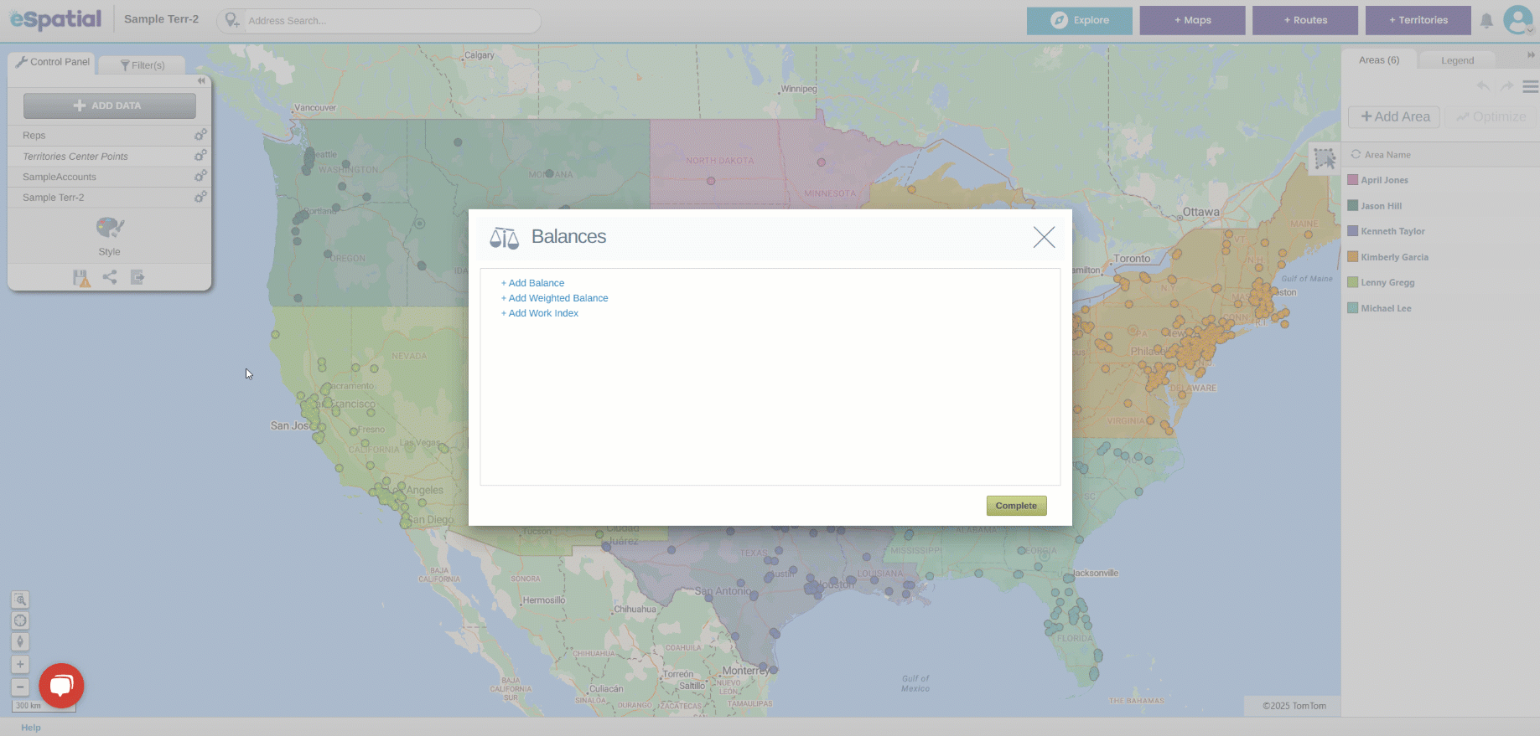The height and width of the screenshot is (736, 1540).
Task: Collapse the control panel with double arrows
Action: click(x=201, y=81)
